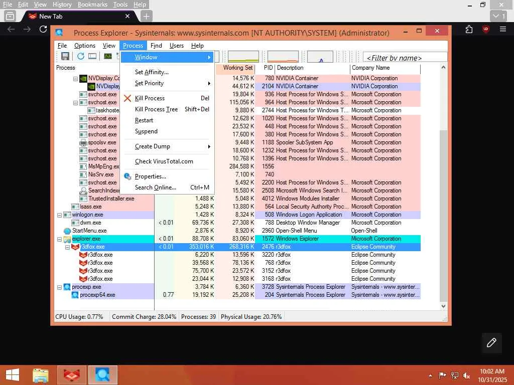Click the Properties menu entry icon

click(127, 176)
